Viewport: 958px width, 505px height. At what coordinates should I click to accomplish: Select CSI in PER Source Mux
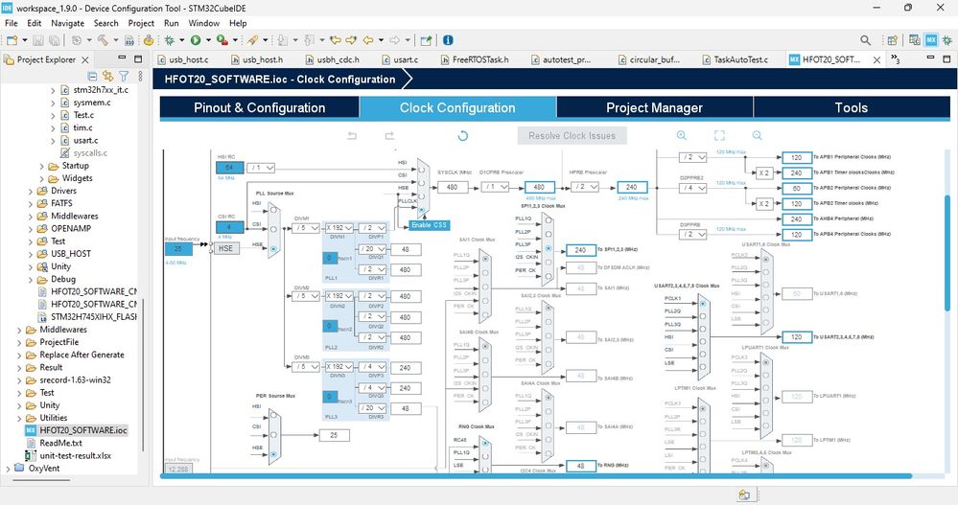[x=273, y=435]
